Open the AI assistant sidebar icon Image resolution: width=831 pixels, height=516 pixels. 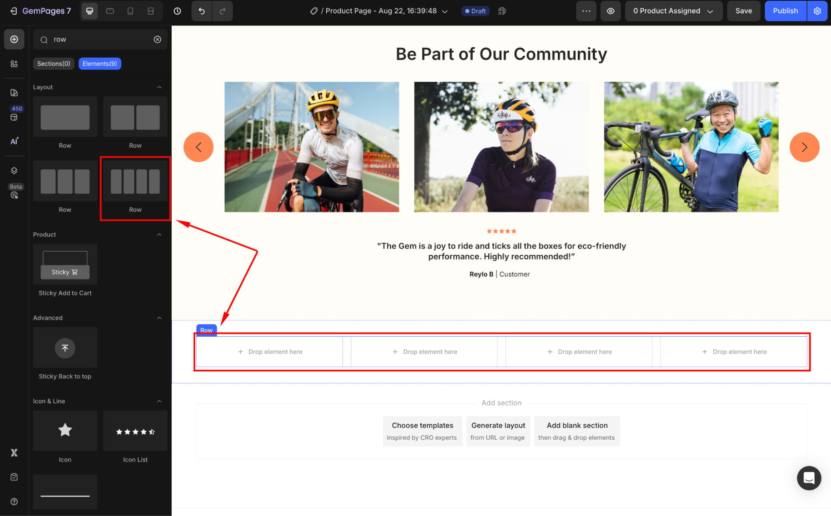pyautogui.click(x=14, y=141)
